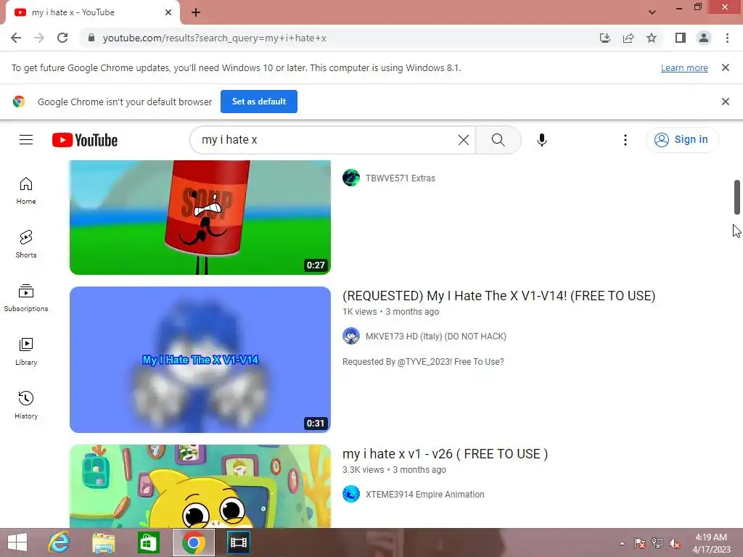Click the forward navigation arrow
This screenshot has height=557, width=743.
click(39, 38)
